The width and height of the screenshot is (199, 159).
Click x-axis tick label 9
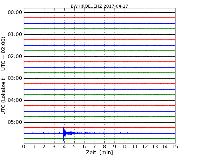pyautogui.click(x=115, y=147)
